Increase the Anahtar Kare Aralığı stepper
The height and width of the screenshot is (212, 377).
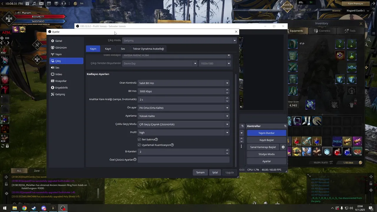[227, 98]
